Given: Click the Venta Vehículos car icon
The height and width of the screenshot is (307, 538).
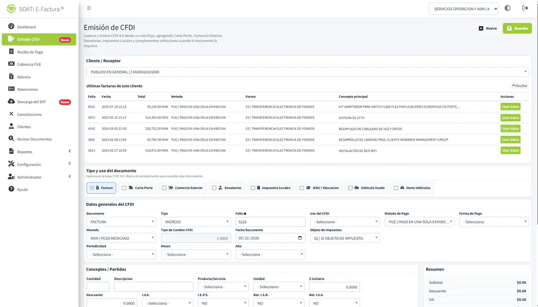Looking at the screenshot, I should [x=402, y=188].
